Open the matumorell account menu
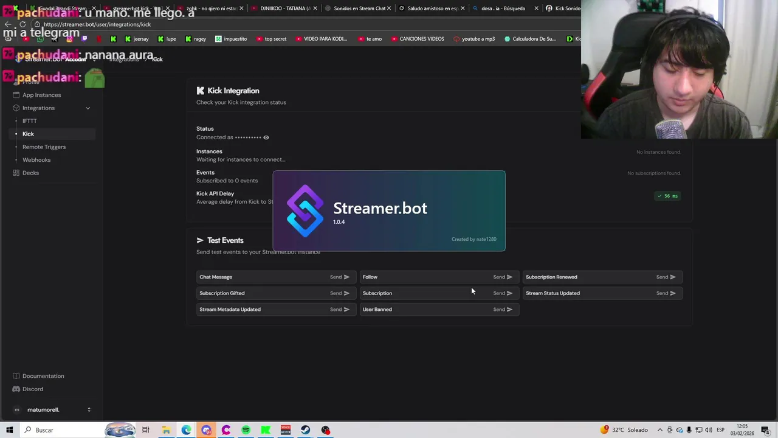778x438 pixels. 52,410
